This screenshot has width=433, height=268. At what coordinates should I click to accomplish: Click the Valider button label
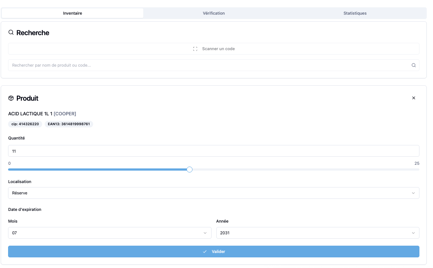click(x=219, y=252)
